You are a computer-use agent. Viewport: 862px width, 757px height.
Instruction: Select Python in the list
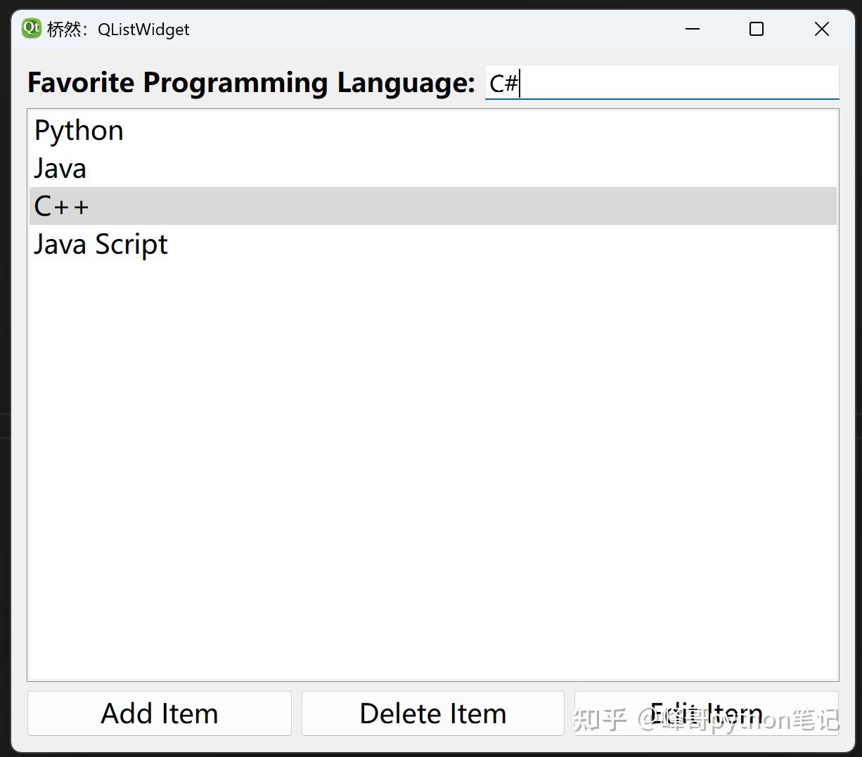click(x=79, y=131)
